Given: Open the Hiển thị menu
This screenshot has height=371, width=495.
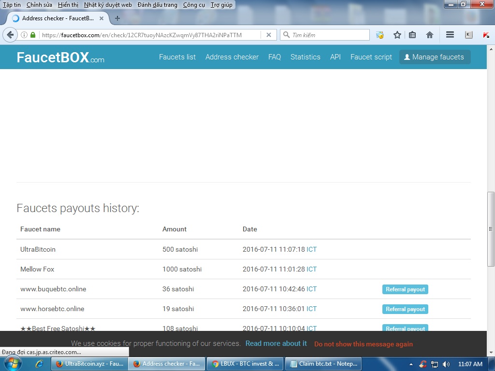Looking at the screenshot, I should coord(68,5).
